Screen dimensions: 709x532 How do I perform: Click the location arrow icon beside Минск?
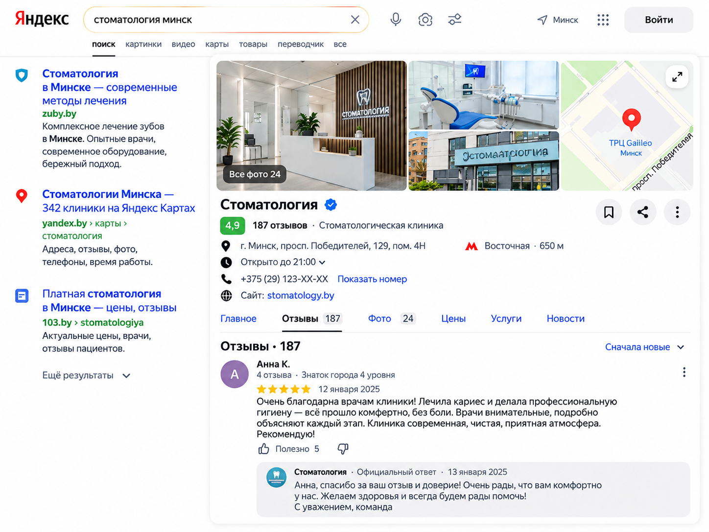(542, 20)
